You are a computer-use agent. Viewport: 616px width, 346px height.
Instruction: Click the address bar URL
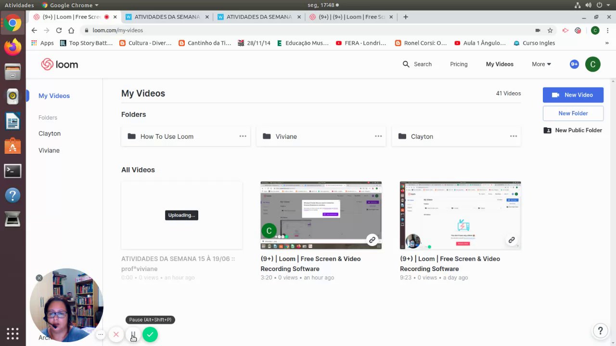click(118, 30)
